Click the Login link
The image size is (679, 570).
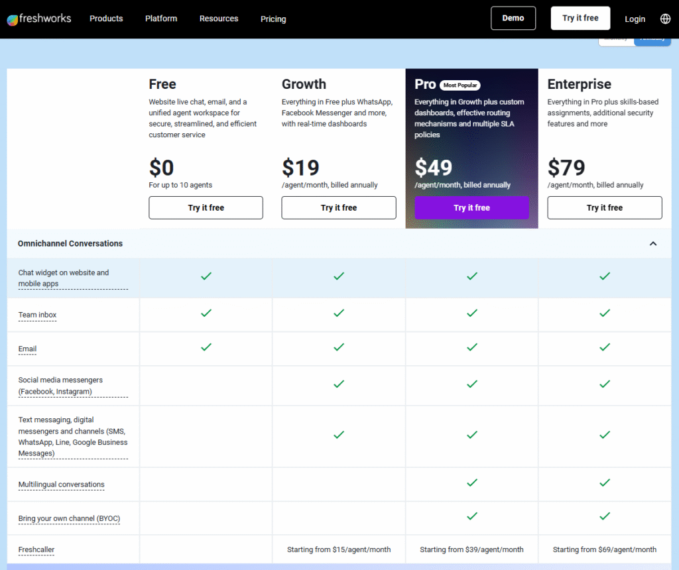635,19
